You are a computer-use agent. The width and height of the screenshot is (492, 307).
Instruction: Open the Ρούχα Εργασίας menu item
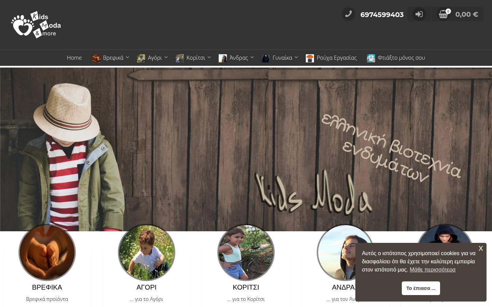[x=337, y=58]
